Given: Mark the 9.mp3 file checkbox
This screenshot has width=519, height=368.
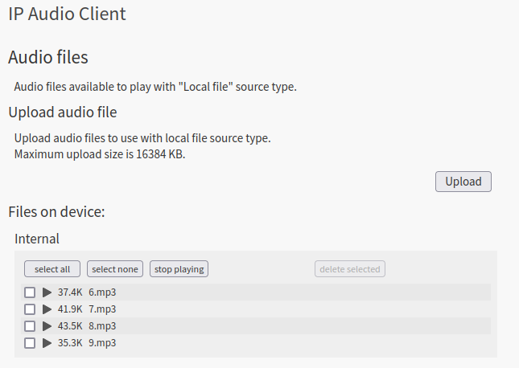Looking at the screenshot, I should 30,343.
